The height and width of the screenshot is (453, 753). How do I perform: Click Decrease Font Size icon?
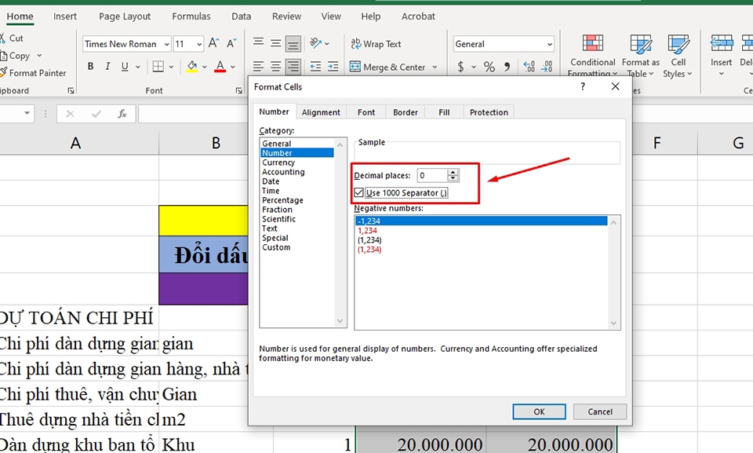231,44
